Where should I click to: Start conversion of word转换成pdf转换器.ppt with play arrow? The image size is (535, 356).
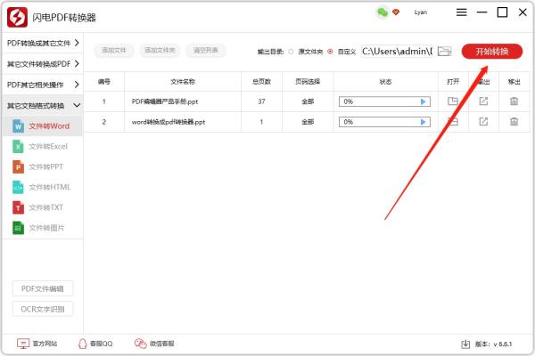pos(423,122)
